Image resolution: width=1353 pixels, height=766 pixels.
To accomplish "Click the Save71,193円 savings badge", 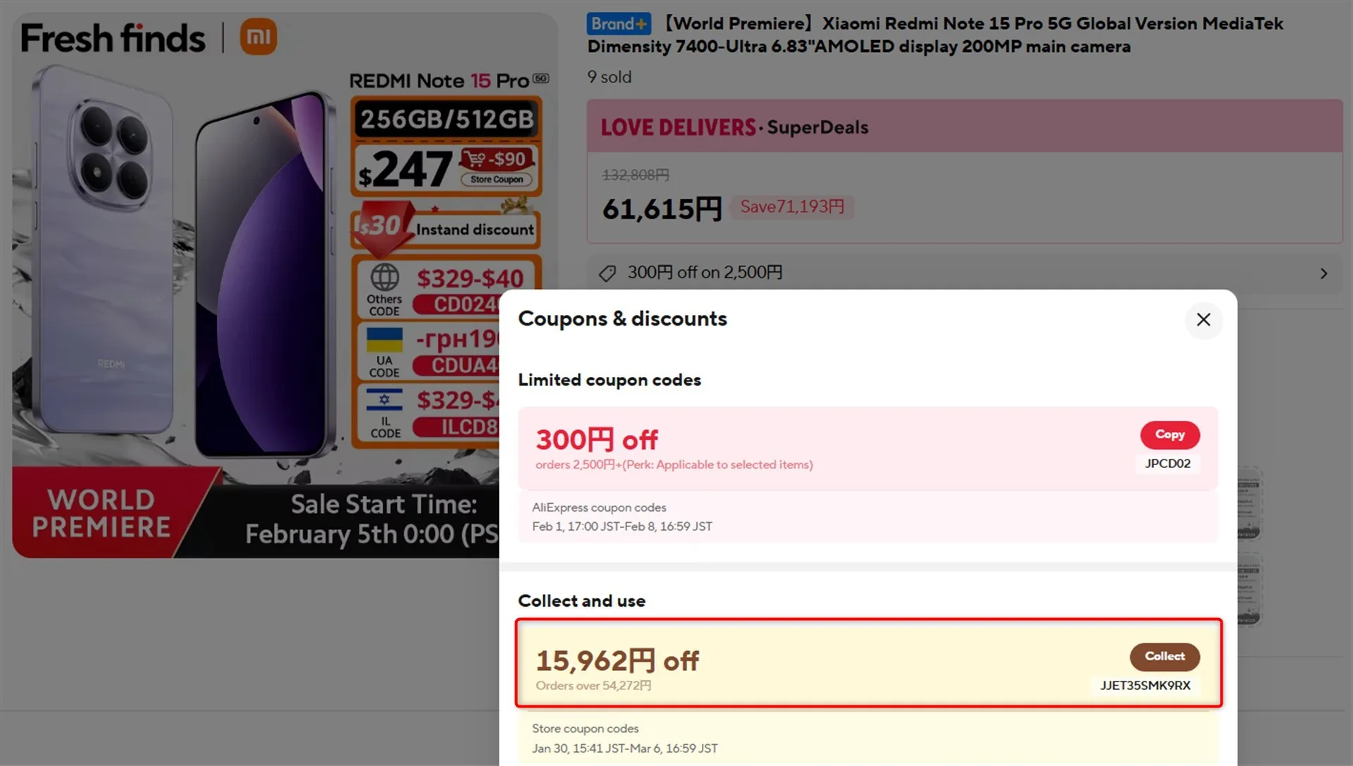I will pyautogui.click(x=792, y=207).
